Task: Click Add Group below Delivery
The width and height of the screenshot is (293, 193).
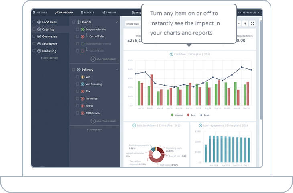Action: click(x=95, y=129)
